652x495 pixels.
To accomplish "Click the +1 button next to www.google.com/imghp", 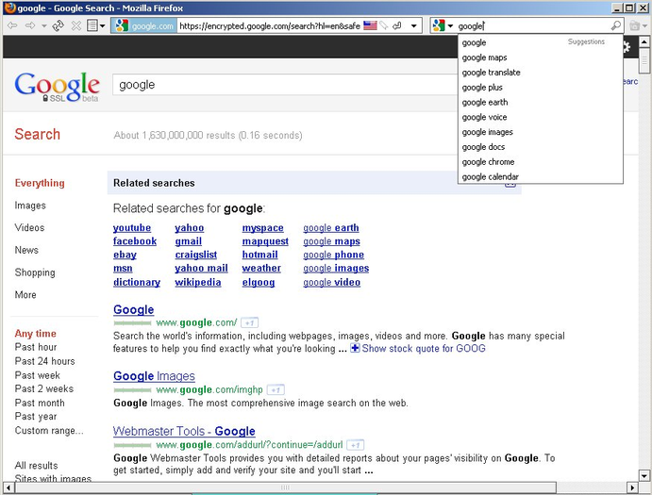I will [x=276, y=390].
